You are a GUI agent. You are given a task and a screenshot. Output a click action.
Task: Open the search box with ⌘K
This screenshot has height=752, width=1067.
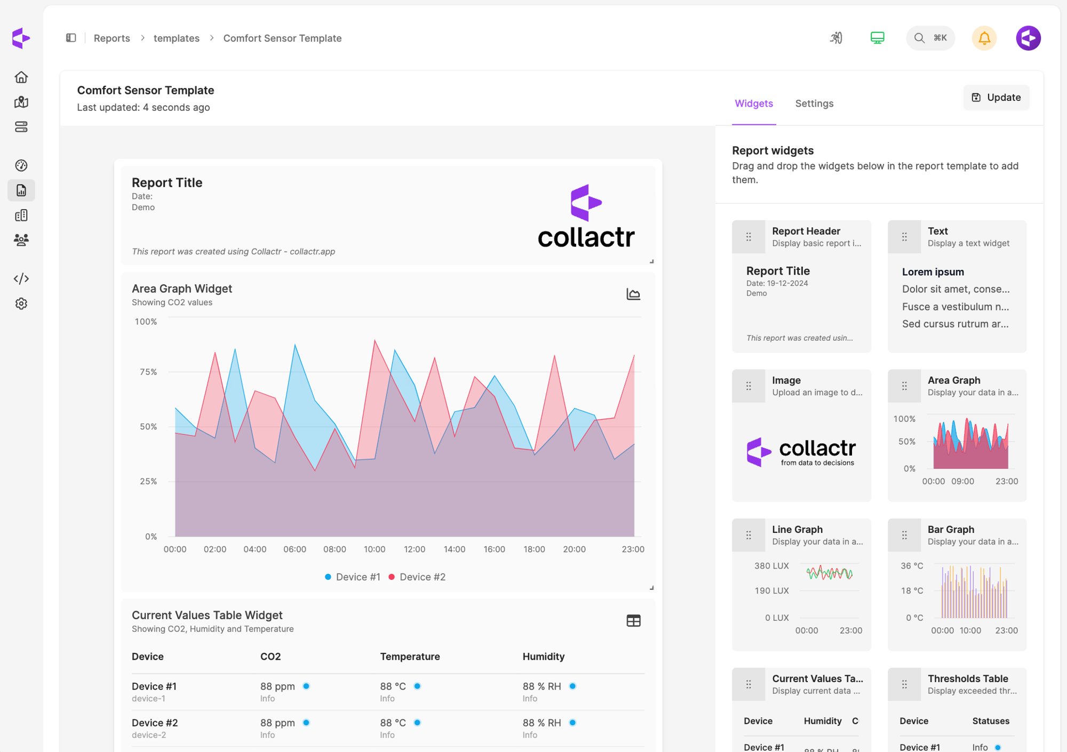930,38
